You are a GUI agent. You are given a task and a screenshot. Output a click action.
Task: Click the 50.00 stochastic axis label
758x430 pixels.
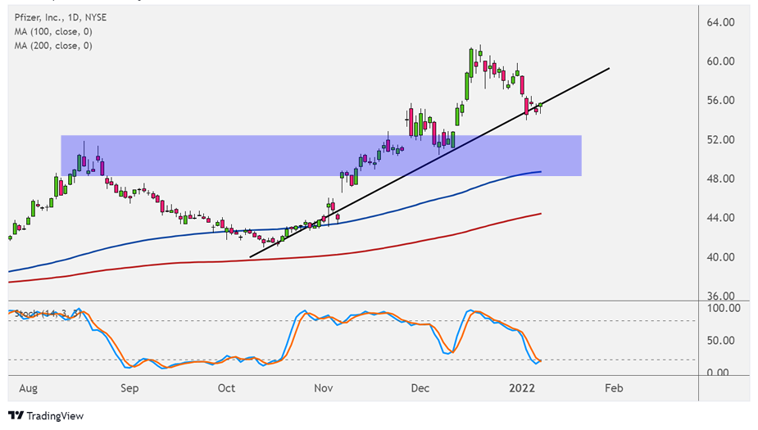720,340
